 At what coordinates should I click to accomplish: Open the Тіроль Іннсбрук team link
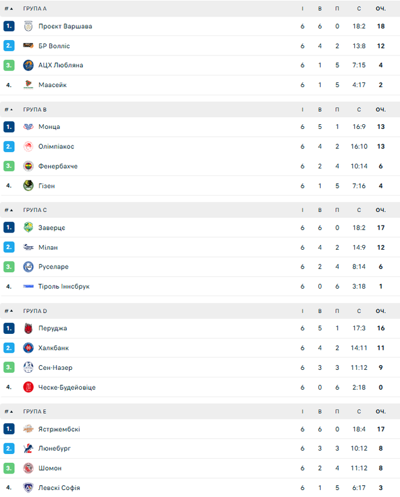click(64, 286)
